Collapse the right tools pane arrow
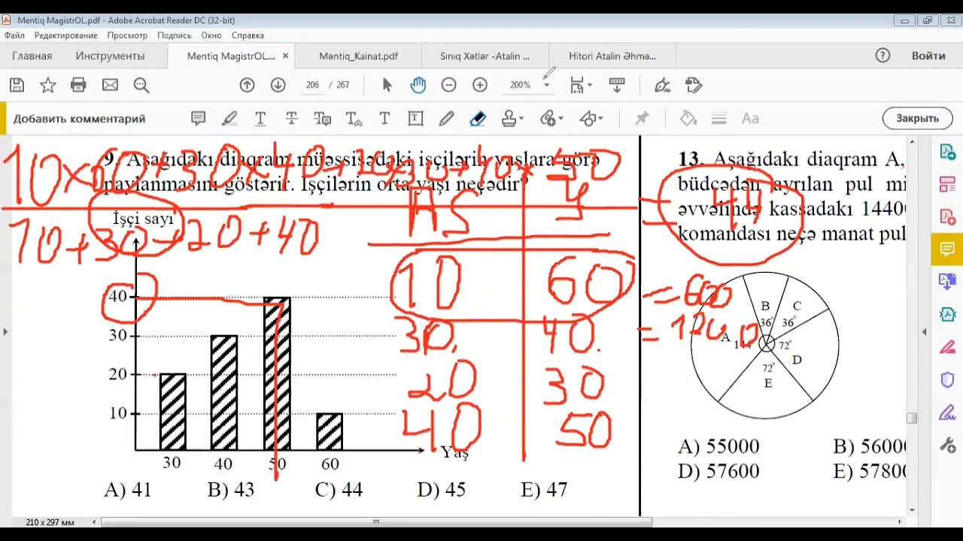Screen dimensions: 963x541 point(925,331)
